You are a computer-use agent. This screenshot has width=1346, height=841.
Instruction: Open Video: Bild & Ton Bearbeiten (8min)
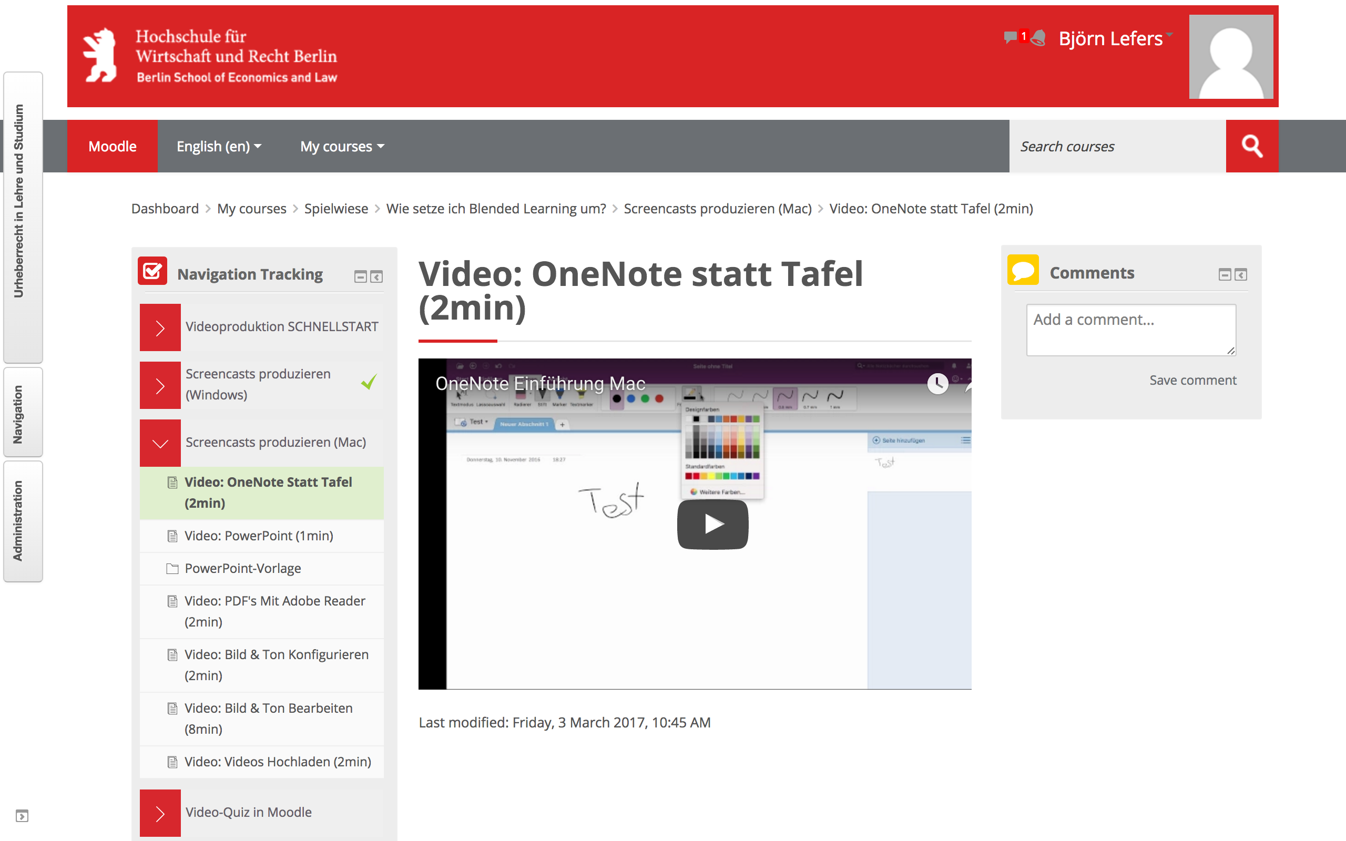pyautogui.click(x=269, y=718)
